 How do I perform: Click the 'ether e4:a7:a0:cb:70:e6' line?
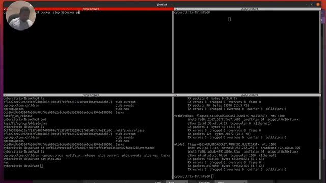point(232,155)
